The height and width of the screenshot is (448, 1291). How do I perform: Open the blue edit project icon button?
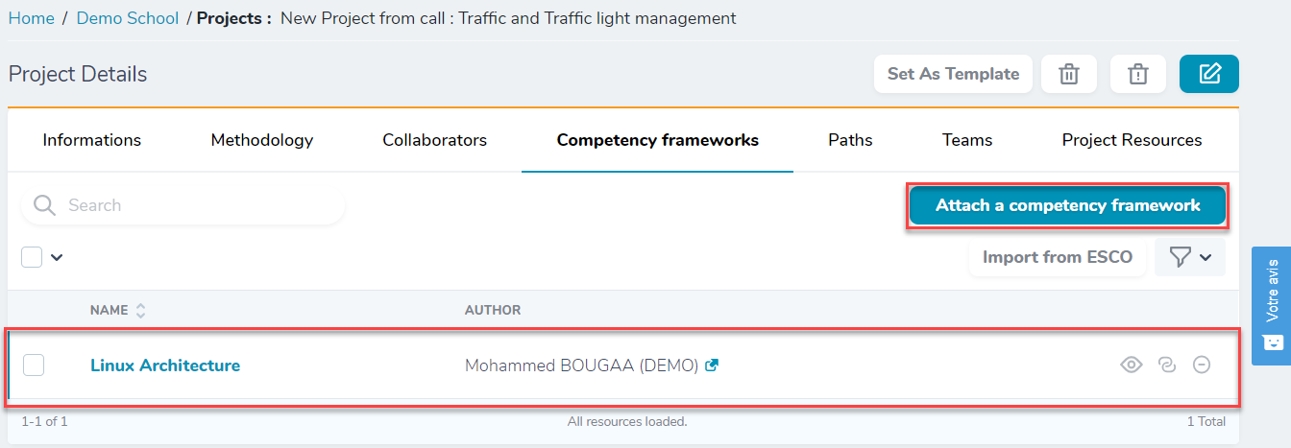pyautogui.click(x=1209, y=74)
